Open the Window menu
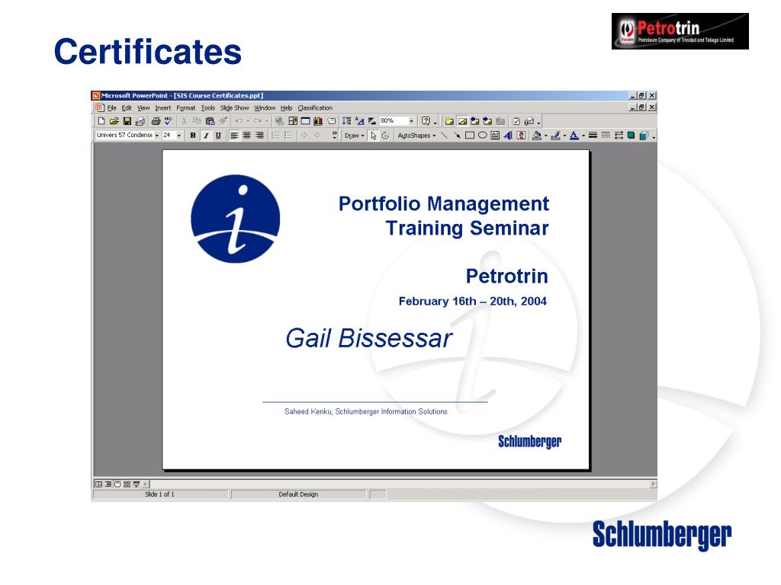Image resolution: width=781 pixels, height=585 pixels. [x=265, y=108]
